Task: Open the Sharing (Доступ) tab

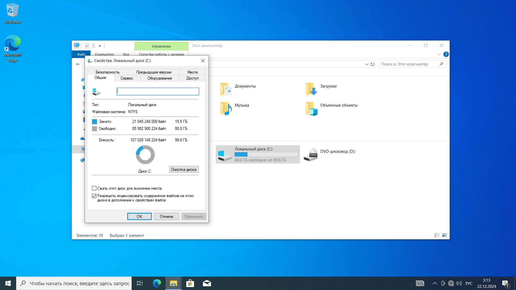Action: point(192,78)
